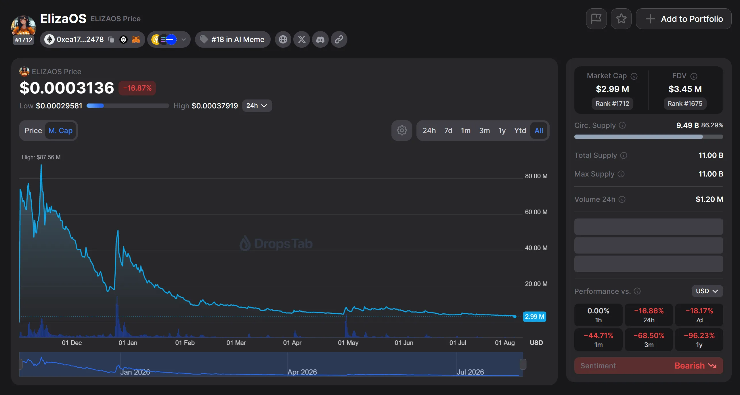Click the Volume 24h info icon
The width and height of the screenshot is (740, 395).
pos(622,200)
